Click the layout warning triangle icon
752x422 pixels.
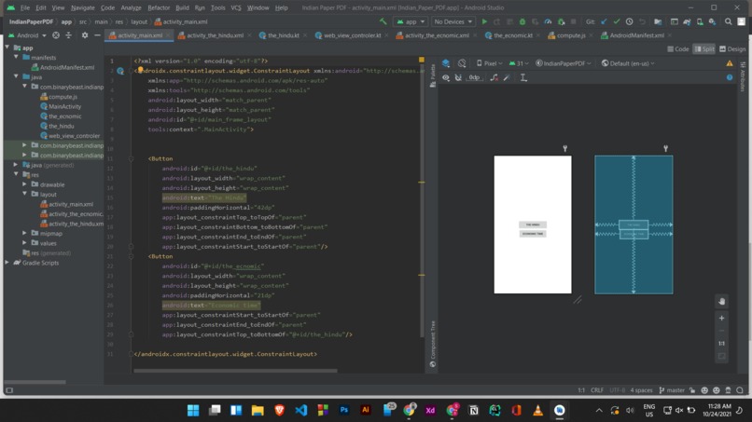point(730,63)
